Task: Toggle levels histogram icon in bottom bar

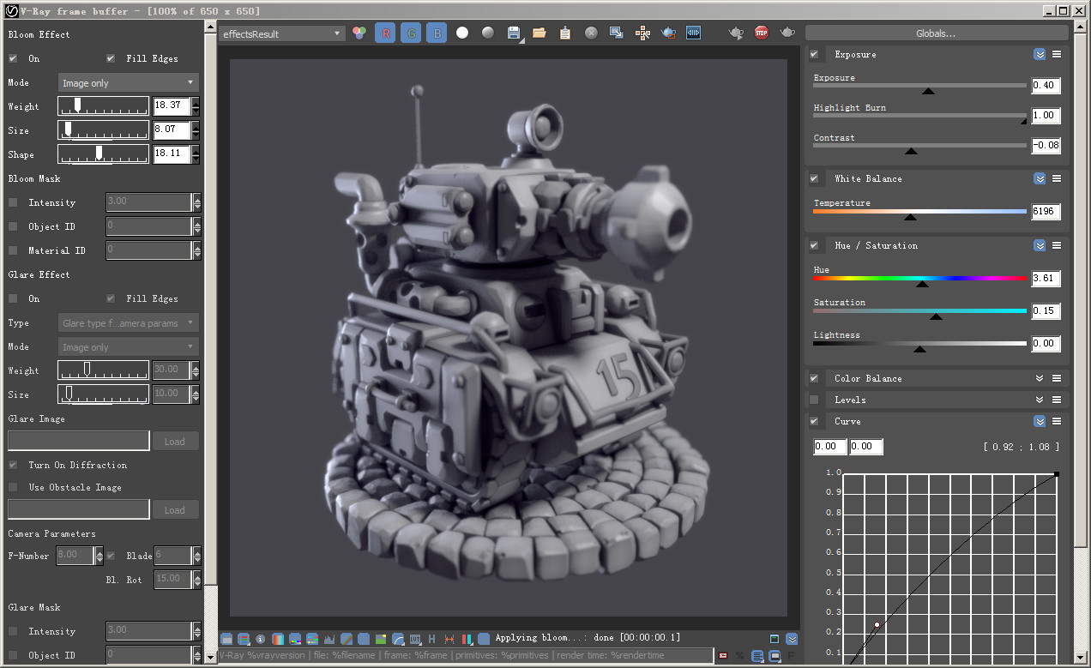Action: tap(329, 639)
